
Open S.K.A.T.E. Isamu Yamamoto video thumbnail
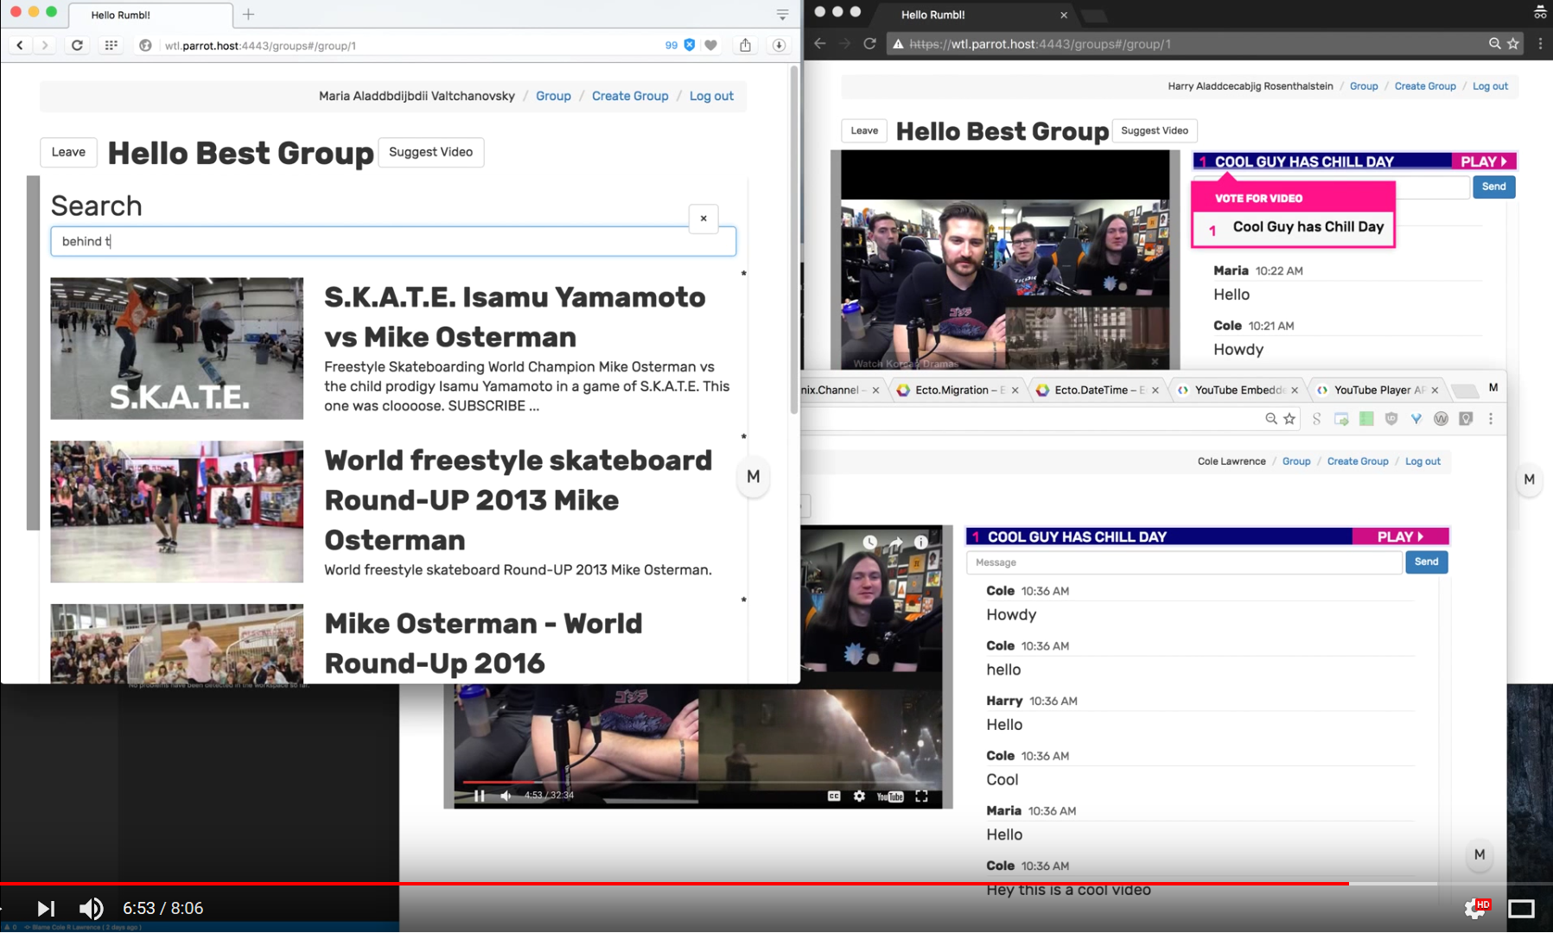[177, 348]
